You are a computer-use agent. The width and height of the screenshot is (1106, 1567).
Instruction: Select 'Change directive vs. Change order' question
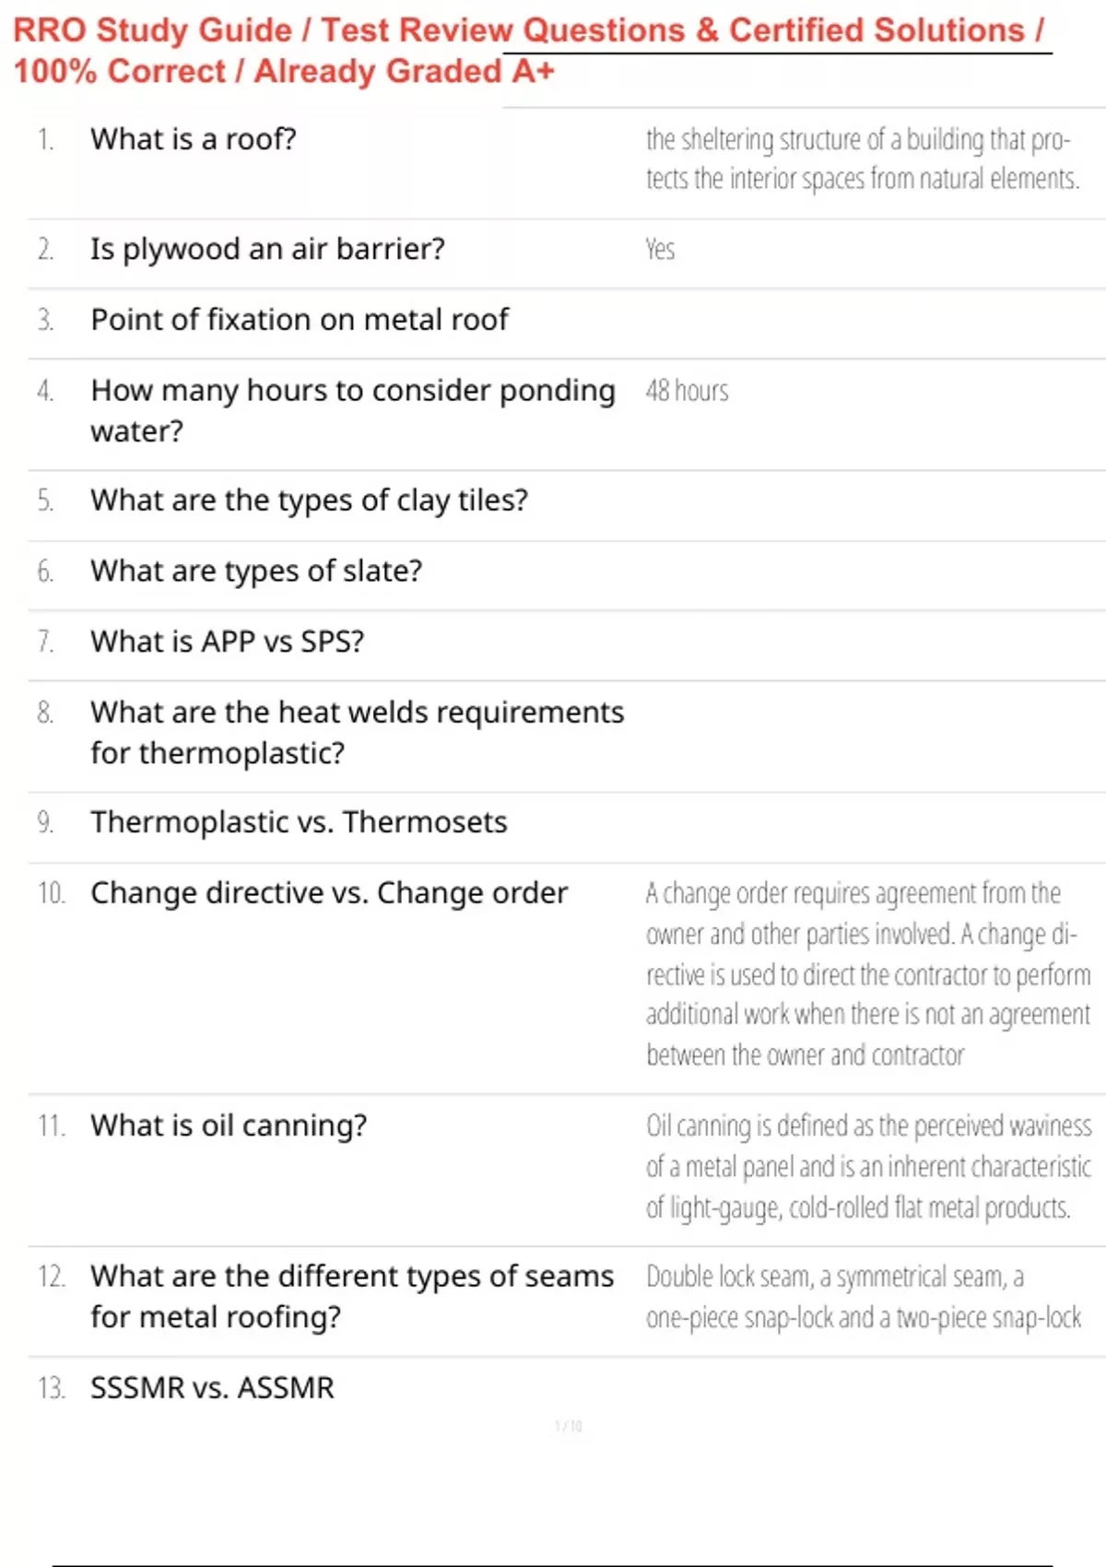tap(329, 893)
